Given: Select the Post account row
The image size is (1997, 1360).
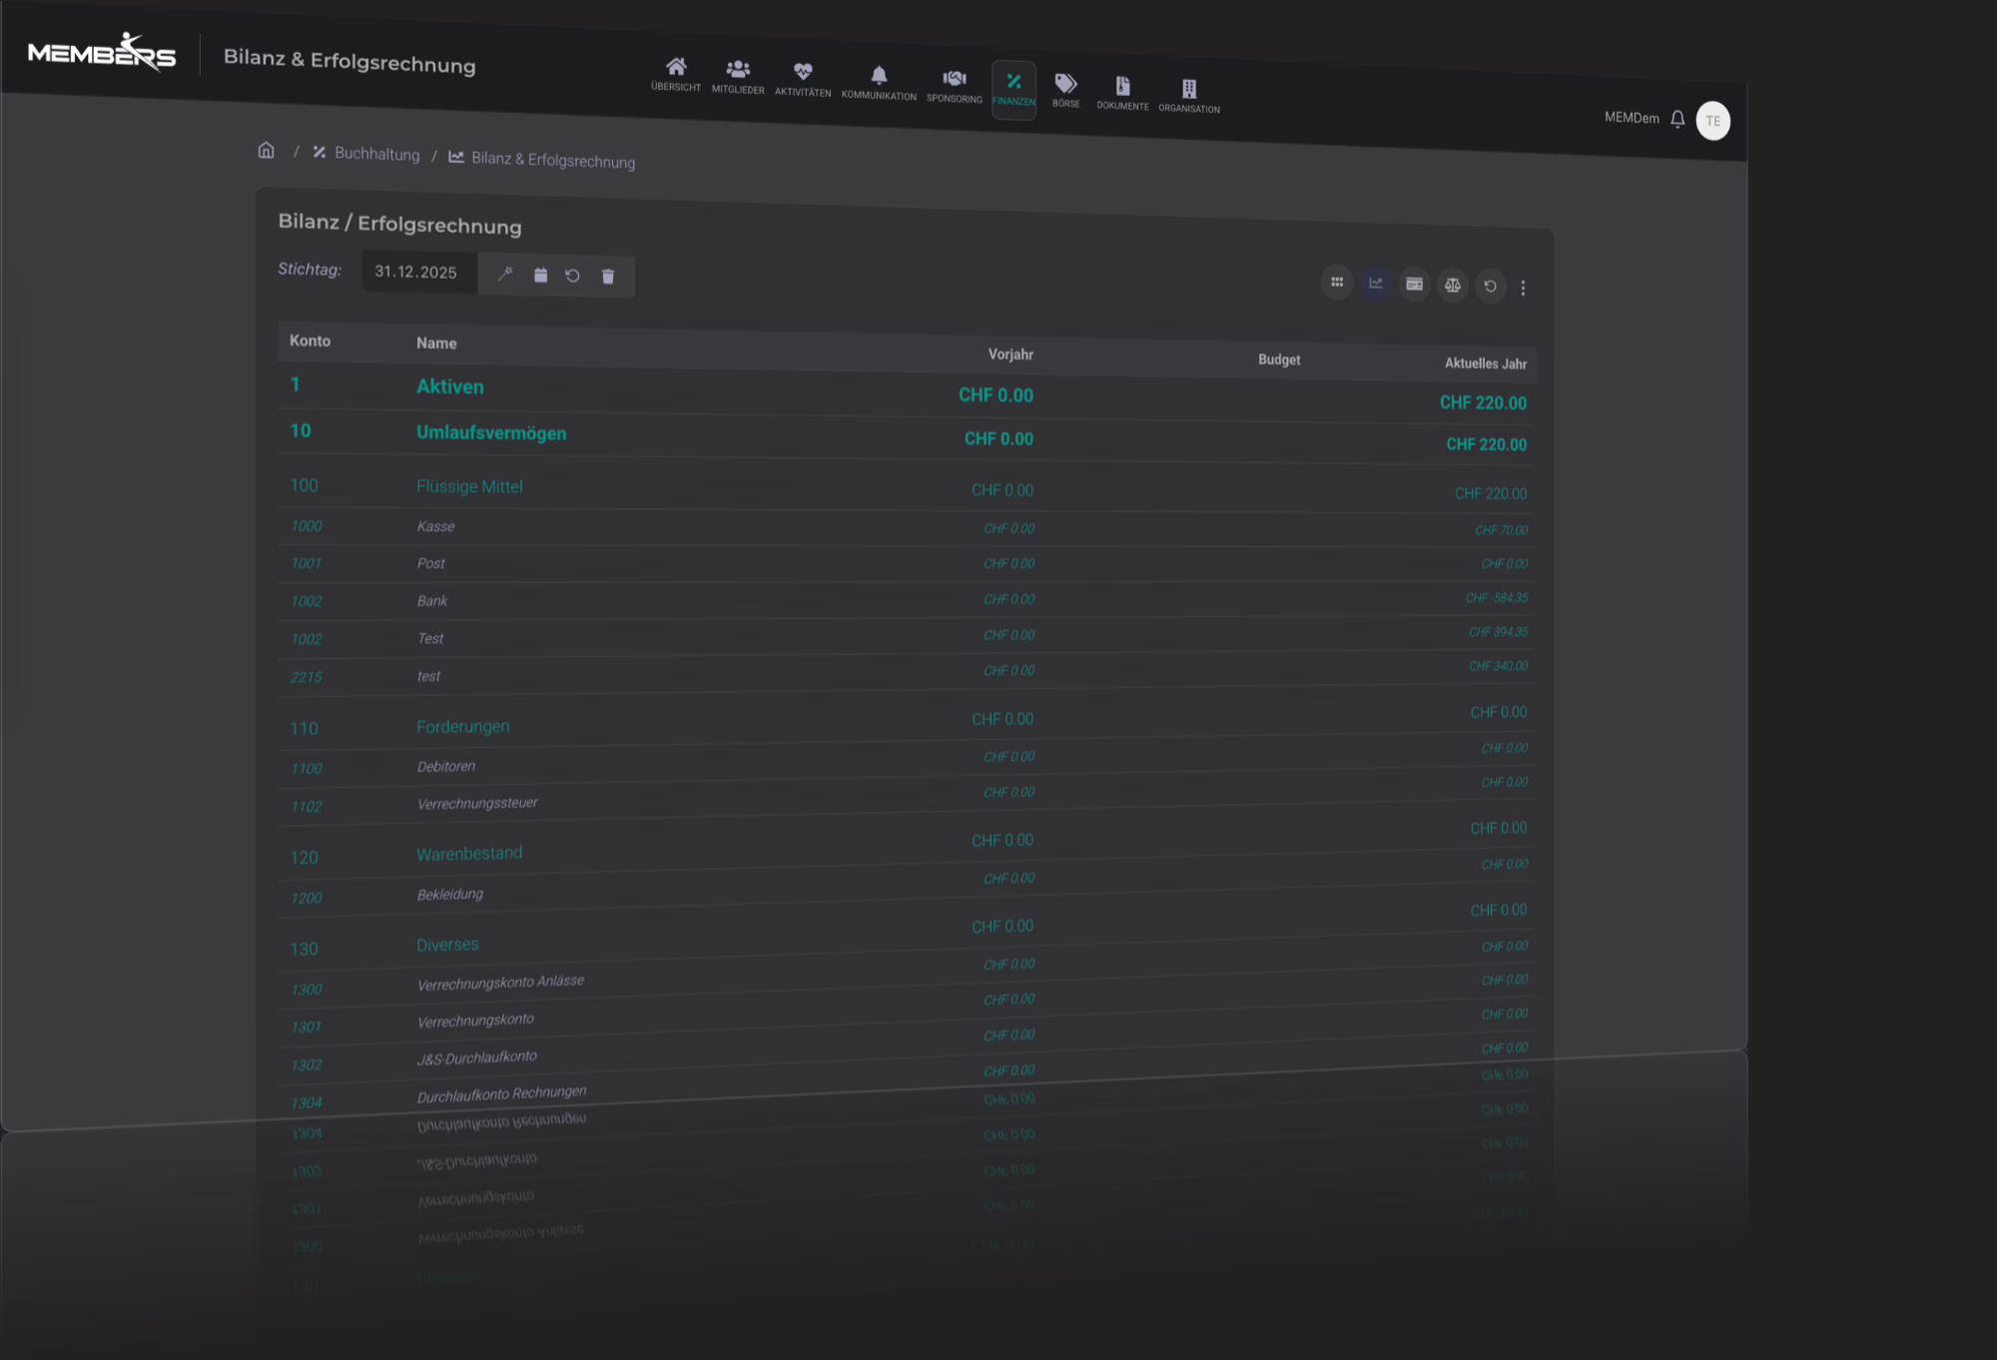Looking at the screenshot, I should 906,563.
